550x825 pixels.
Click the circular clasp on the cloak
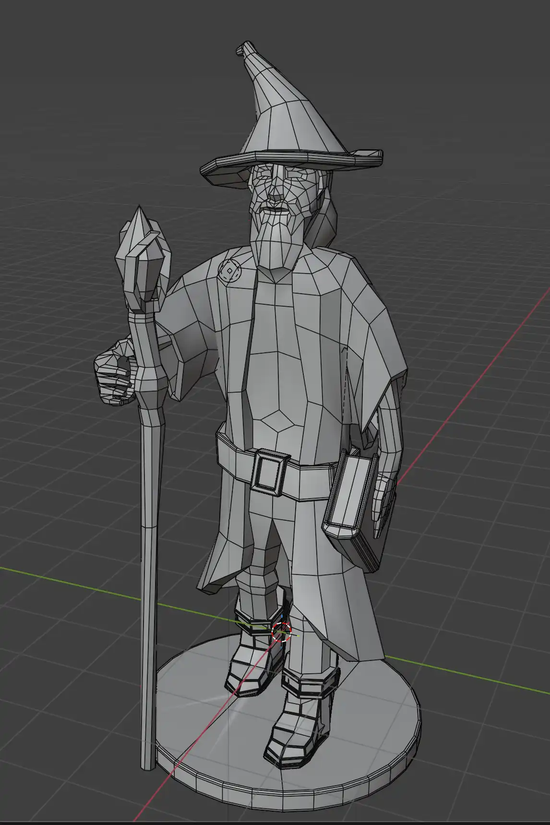click(230, 272)
